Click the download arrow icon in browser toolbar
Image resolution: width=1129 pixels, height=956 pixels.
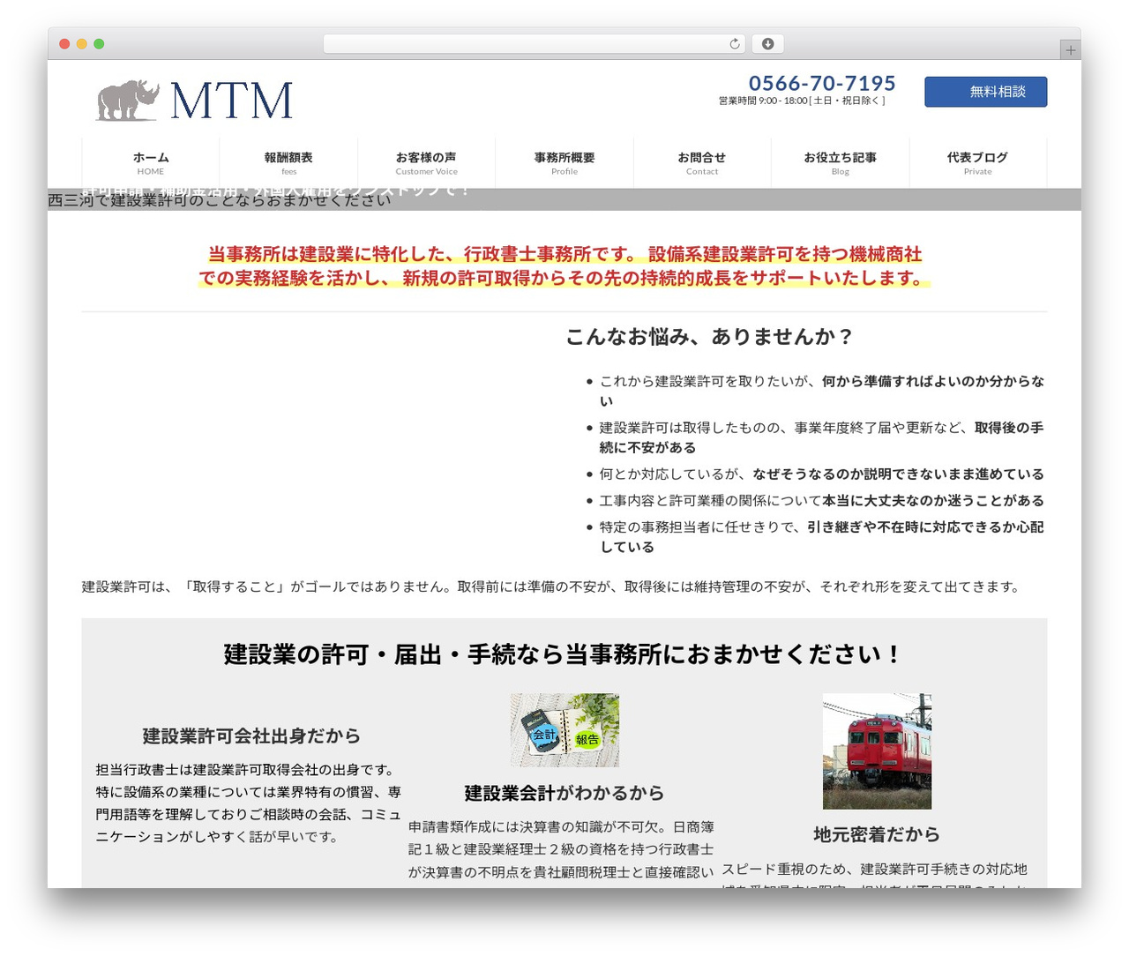(x=767, y=44)
